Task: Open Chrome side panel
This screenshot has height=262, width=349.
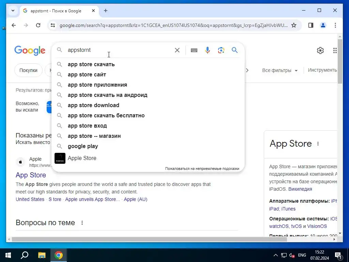Action: click(311, 25)
